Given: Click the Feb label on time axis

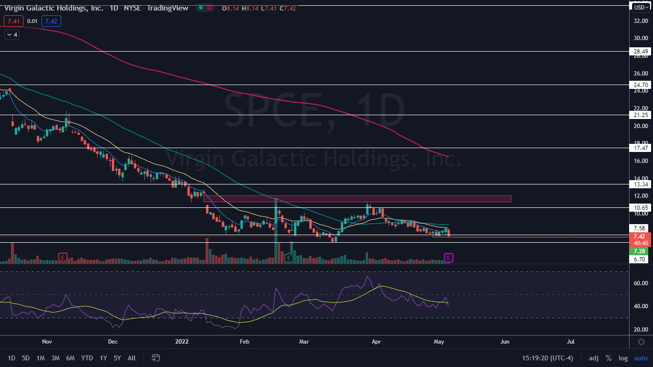Looking at the screenshot, I should click(x=244, y=342).
